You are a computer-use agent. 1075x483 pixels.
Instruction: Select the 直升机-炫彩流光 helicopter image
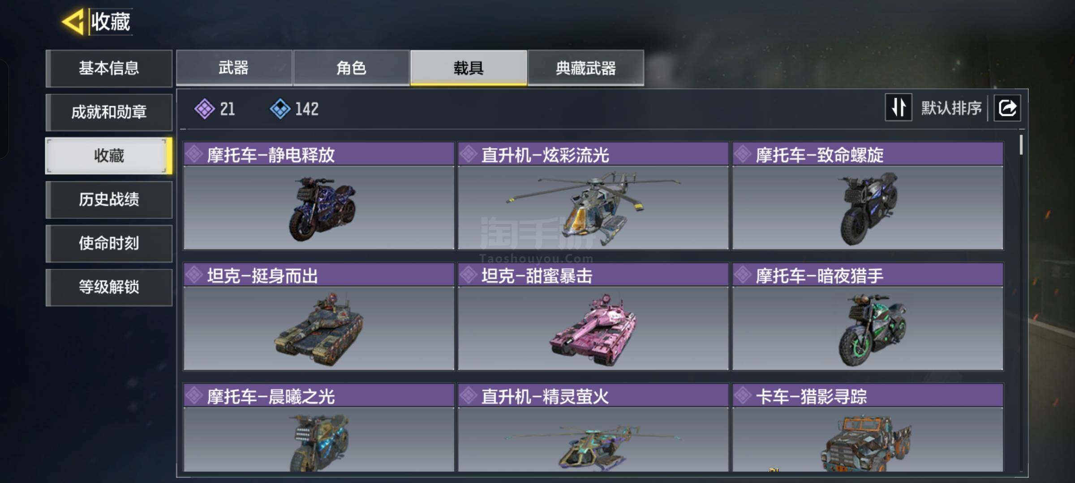click(x=593, y=208)
